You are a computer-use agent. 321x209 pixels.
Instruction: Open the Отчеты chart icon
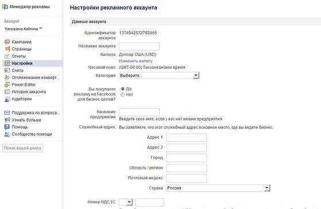coord(7,56)
